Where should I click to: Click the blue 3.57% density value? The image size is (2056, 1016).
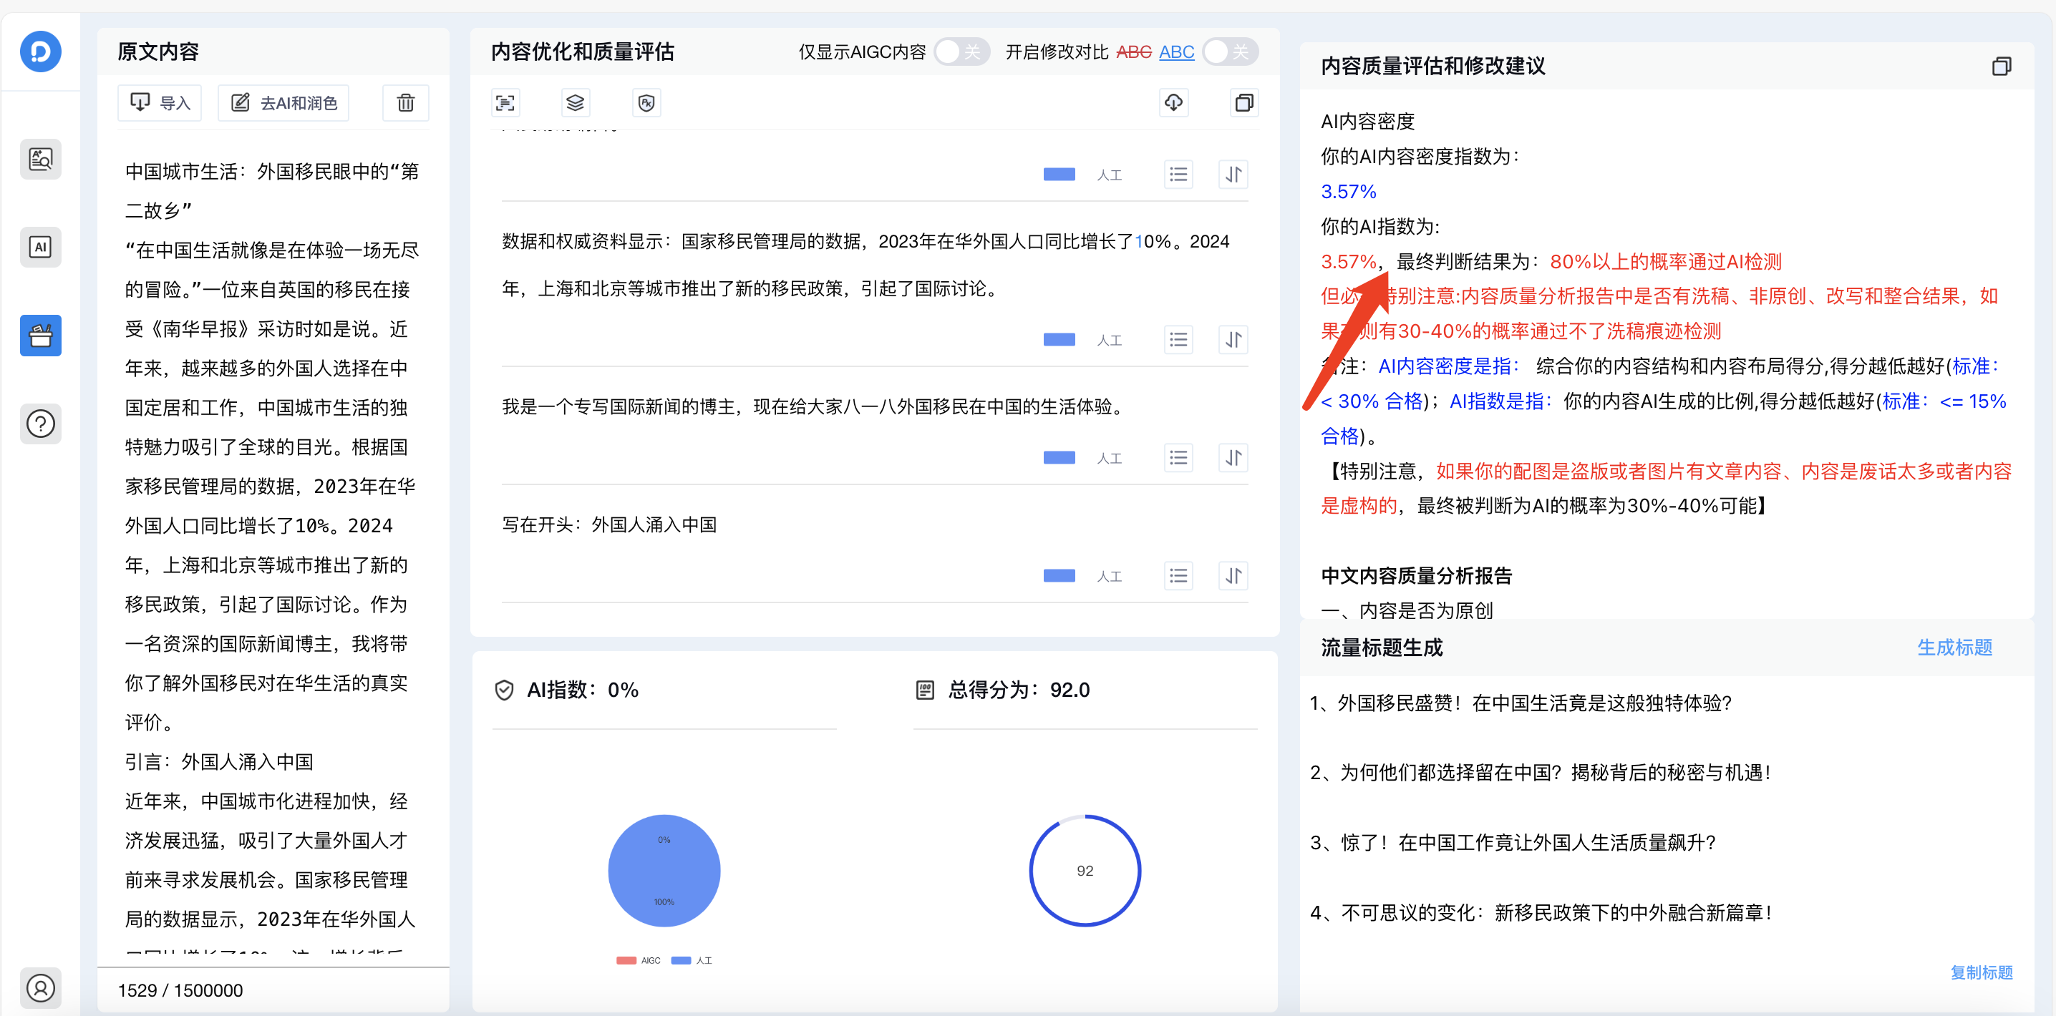(x=1348, y=192)
